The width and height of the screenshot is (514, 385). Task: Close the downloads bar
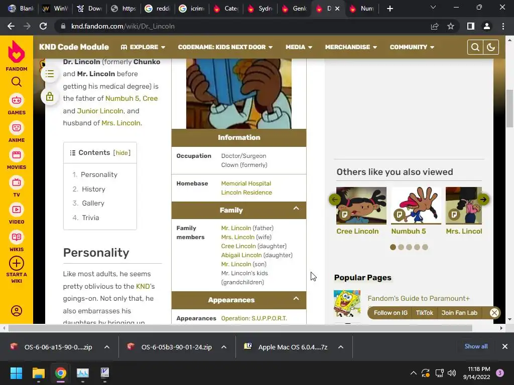pos(505,346)
